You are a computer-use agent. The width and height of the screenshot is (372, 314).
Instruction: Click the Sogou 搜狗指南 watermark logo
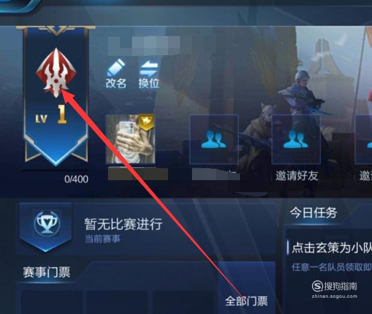[x=335, y=289]
